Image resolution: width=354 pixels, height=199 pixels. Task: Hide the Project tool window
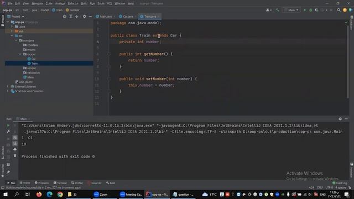pos(90,17)
